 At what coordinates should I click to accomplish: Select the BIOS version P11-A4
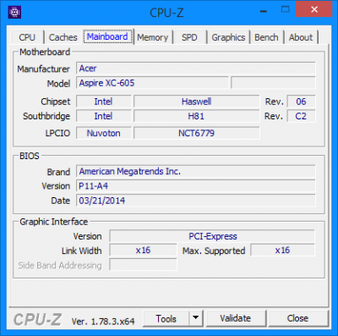[x=196, y=186]
